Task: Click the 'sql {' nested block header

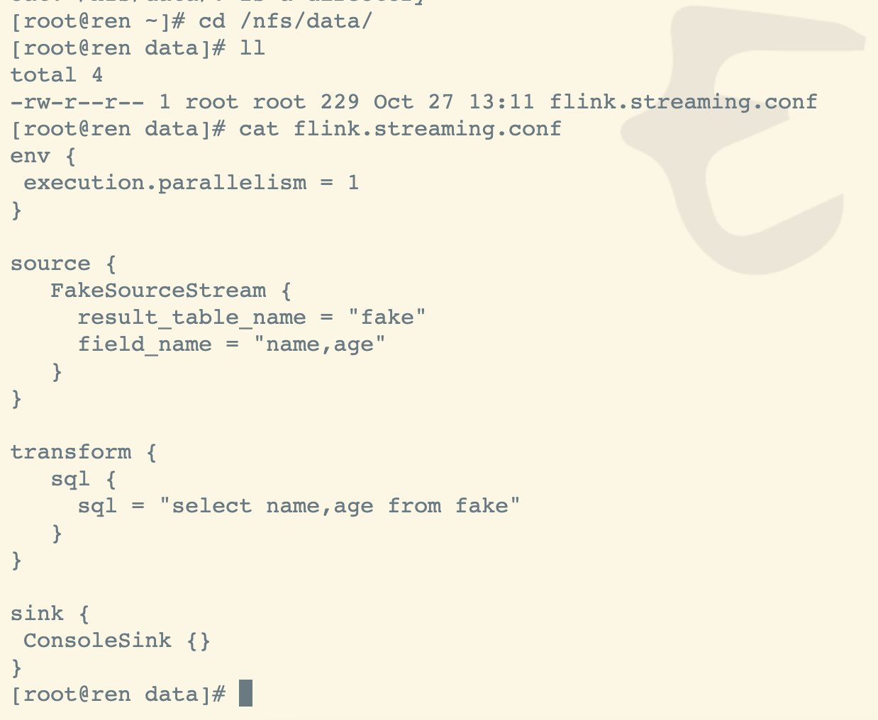Action: (x=84, y=480)
